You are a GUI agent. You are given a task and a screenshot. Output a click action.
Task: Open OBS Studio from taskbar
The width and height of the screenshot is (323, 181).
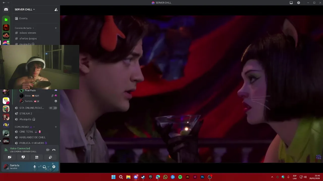click(x=210, y=177)
